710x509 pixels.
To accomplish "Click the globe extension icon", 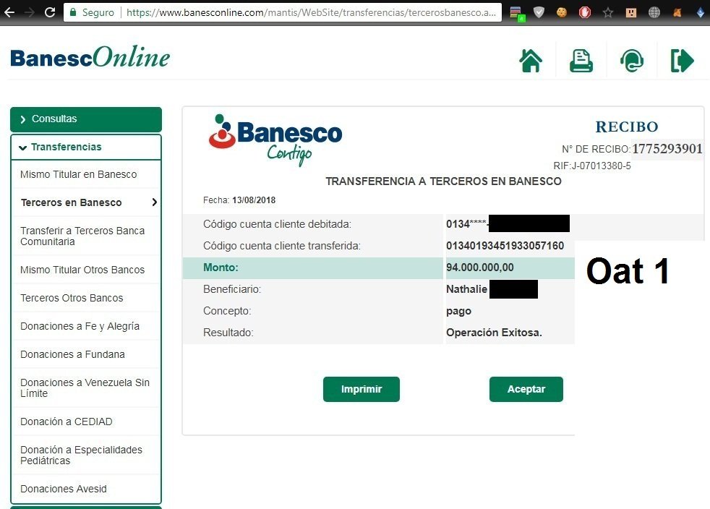I will coord(654,13).
